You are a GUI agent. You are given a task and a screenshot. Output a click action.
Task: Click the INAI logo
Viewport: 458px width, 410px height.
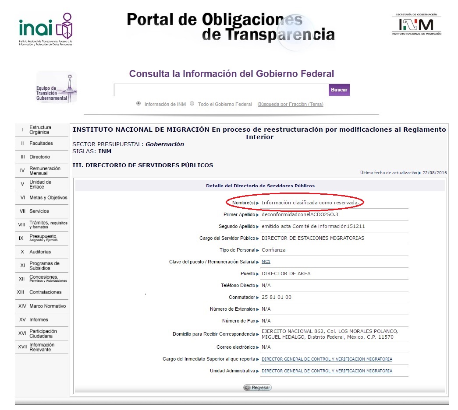pyautogui.click(x=46, y=29)
